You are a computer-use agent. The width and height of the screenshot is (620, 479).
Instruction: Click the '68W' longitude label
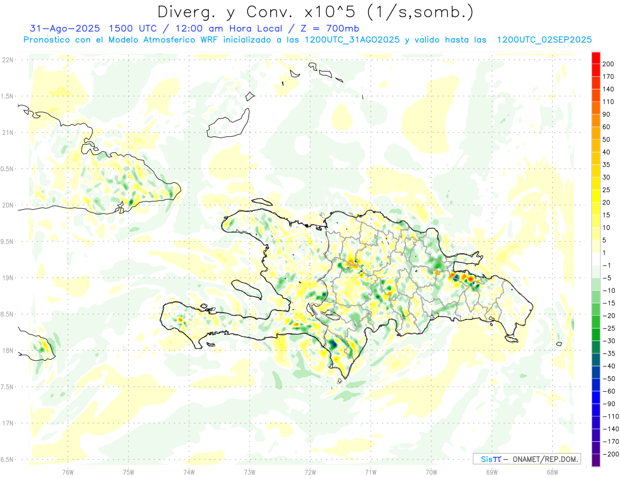552,472
